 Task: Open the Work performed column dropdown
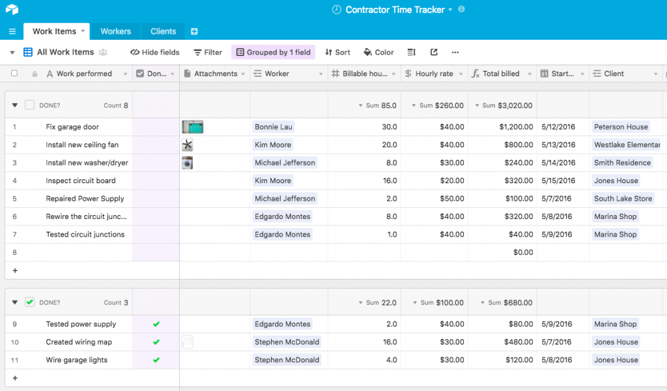coord(125,74)
